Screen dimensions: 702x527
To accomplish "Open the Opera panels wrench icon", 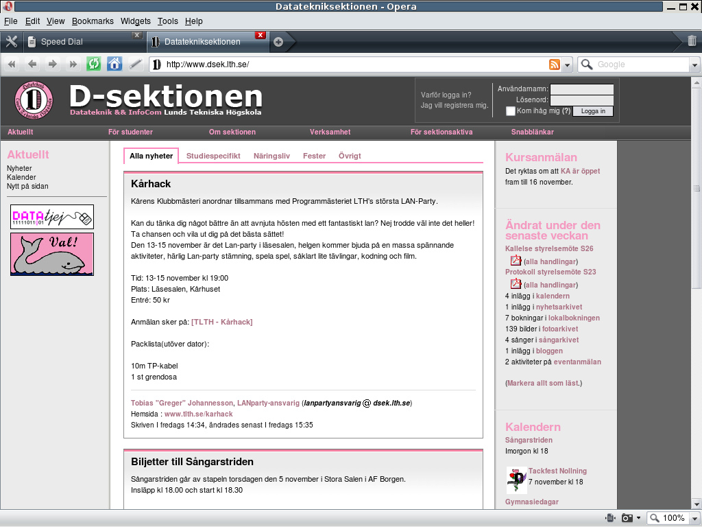I will [11, 42].
